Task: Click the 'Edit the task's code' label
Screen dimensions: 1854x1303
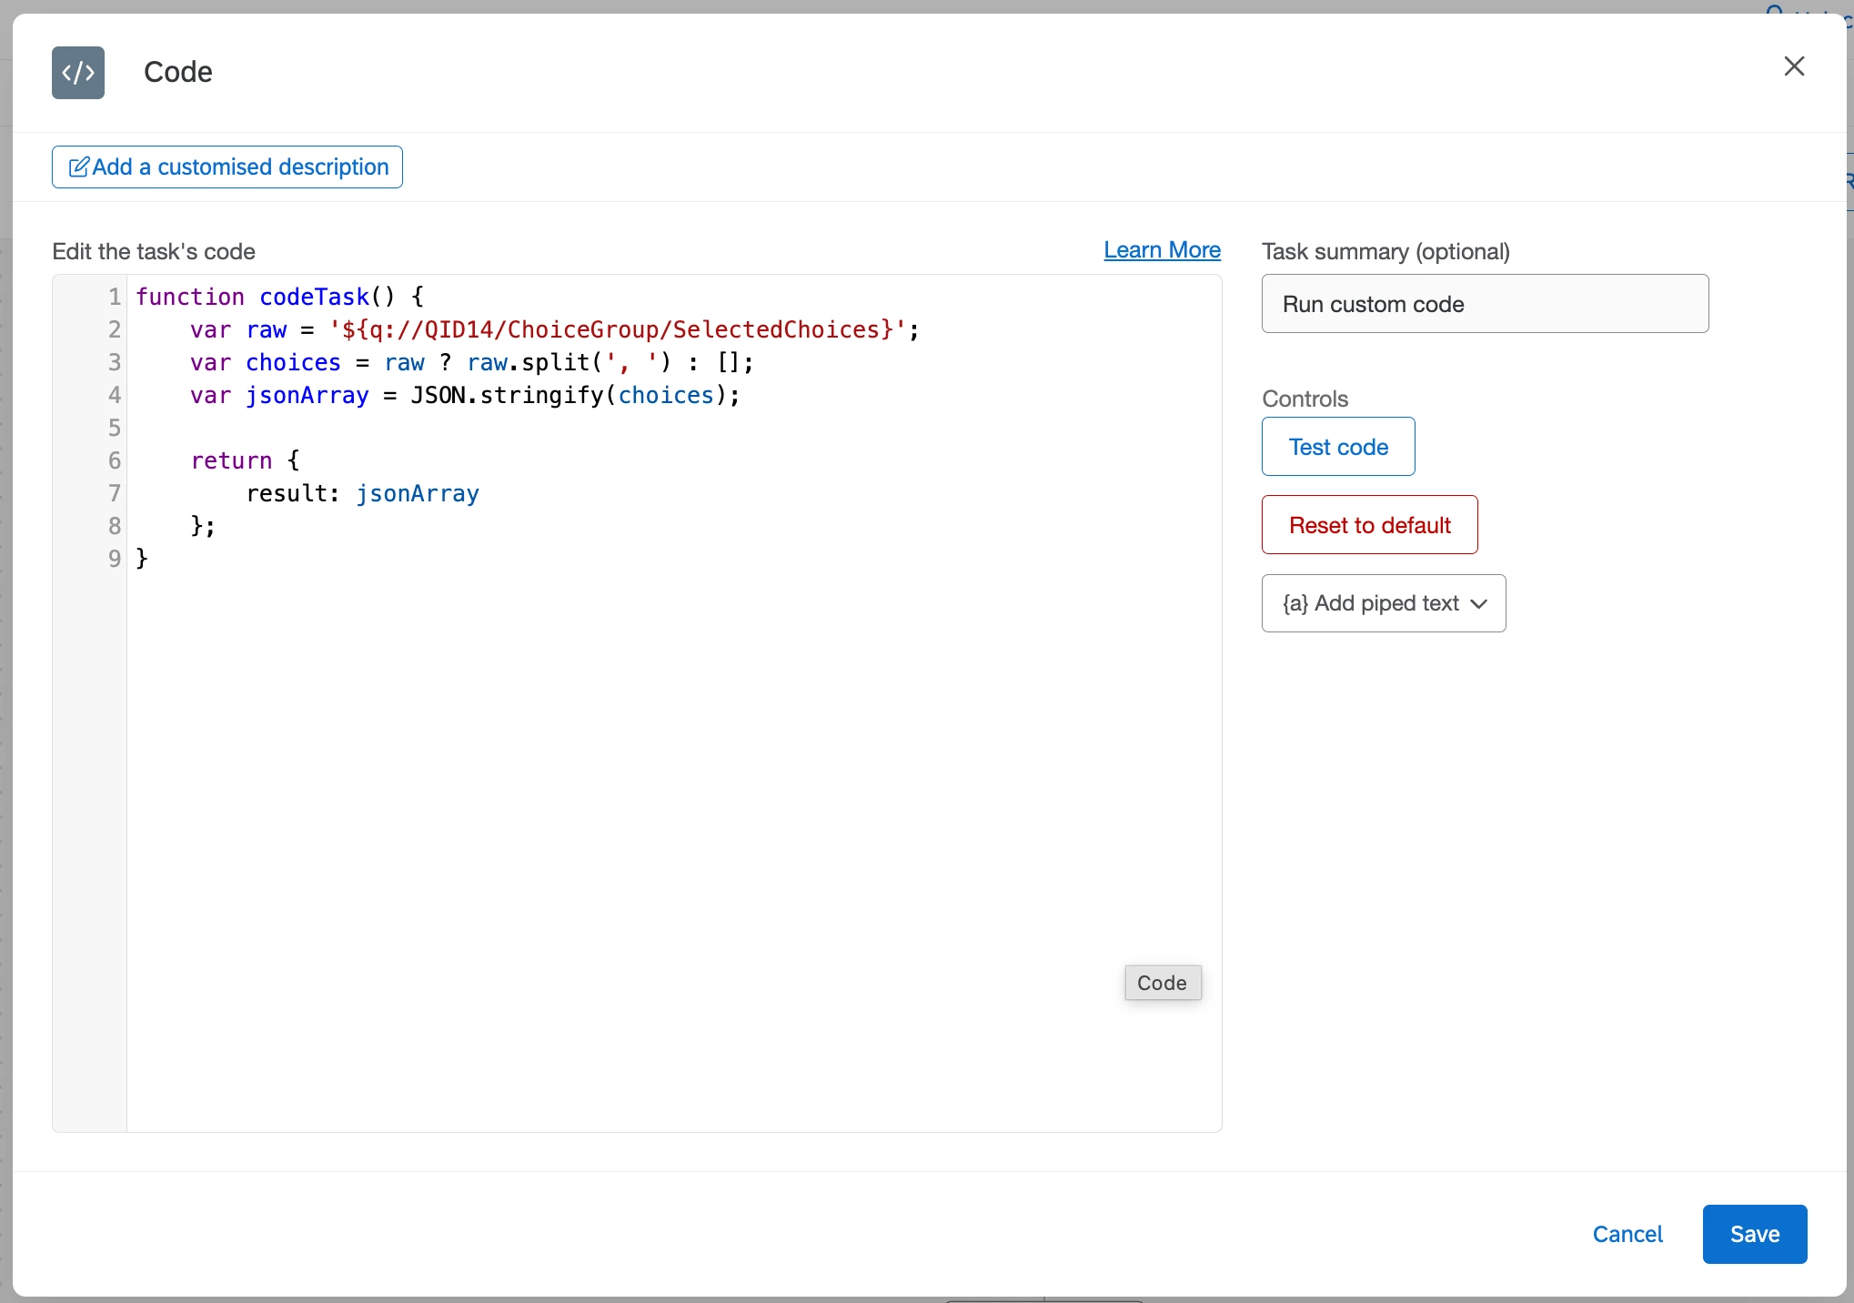Action: (x=154, y=252)
